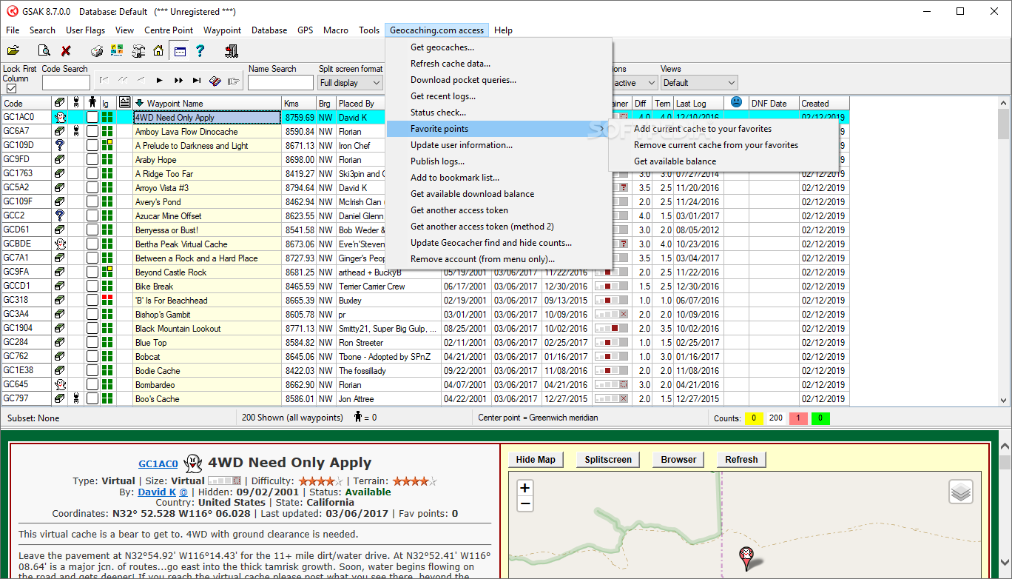Tick user flag for Amboy Lava Flow Dinocache
1012x579 pixels.
[x=92, y=131]
